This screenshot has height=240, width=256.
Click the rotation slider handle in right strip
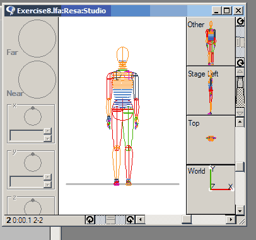[240, 42]
